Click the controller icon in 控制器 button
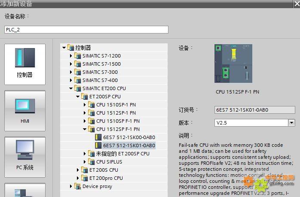 [x=25, y=58]
